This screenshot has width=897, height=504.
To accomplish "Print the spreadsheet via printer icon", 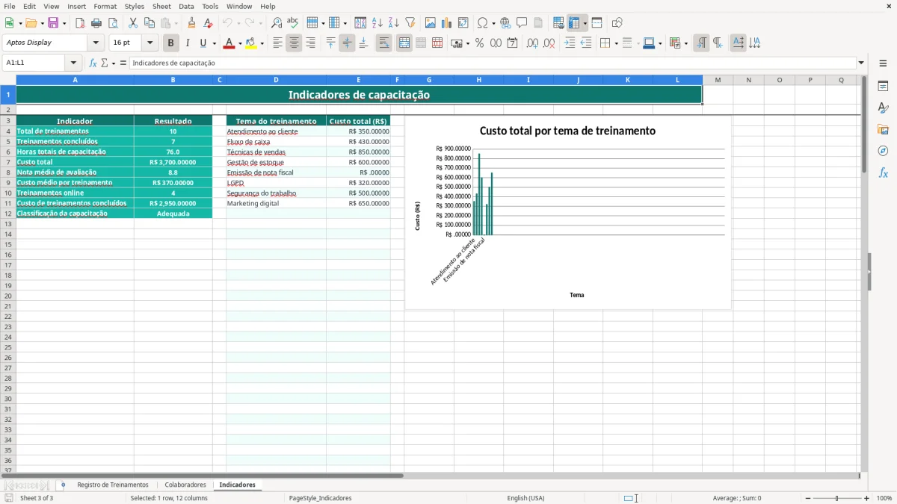I will [x=96, y=23].
